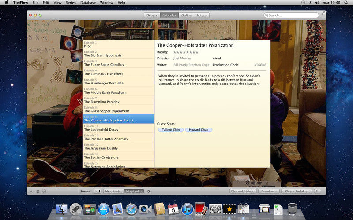The width and height of the screenshot is (353, 220).
Task: Open iCal calendar icon in dock
Action: (x=173, y=209)
